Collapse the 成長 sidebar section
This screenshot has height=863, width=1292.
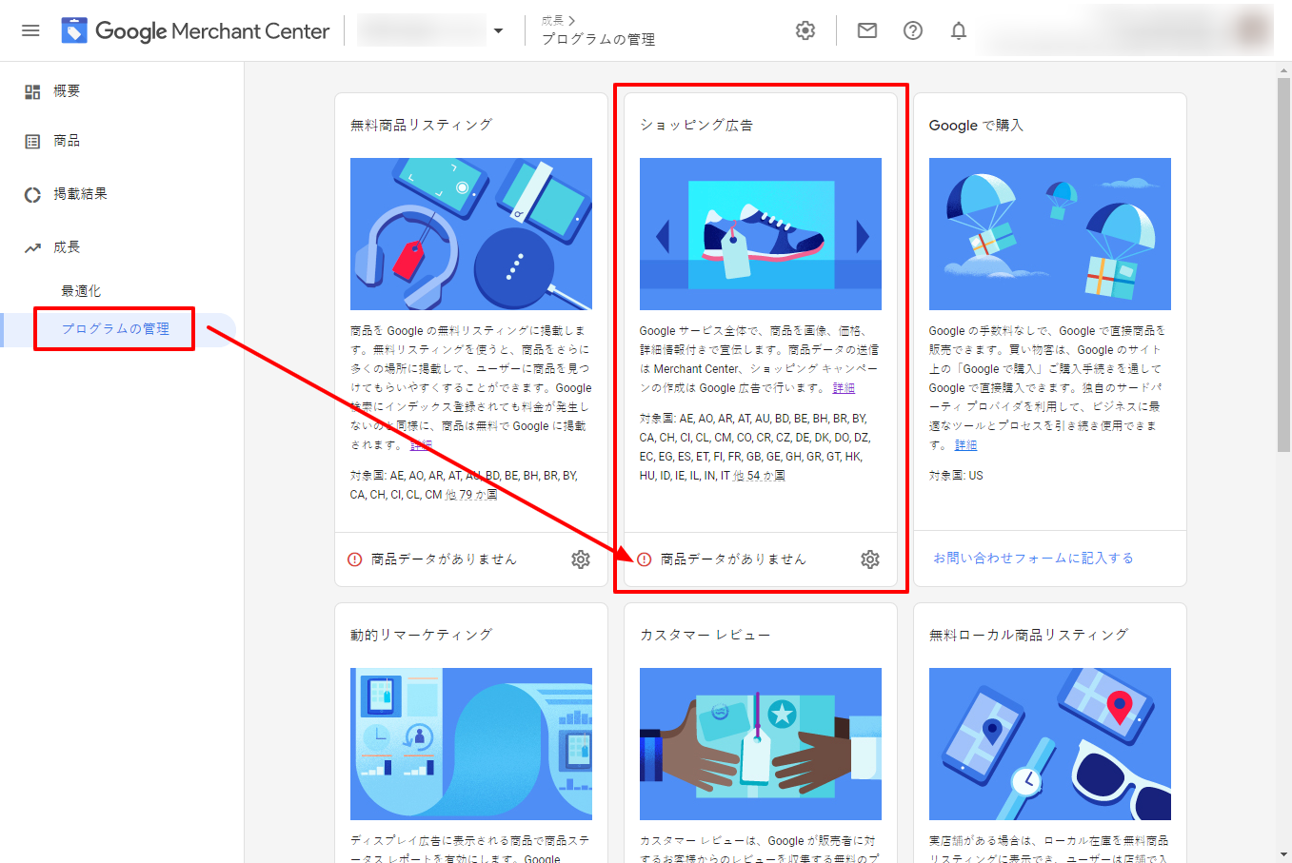67,247
